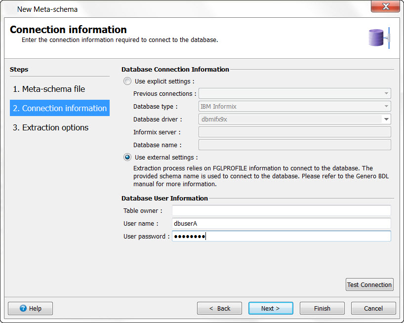This screenshot has width=404, height=323.
Task: Select step 2. Connection information
Action: (59, 108)
